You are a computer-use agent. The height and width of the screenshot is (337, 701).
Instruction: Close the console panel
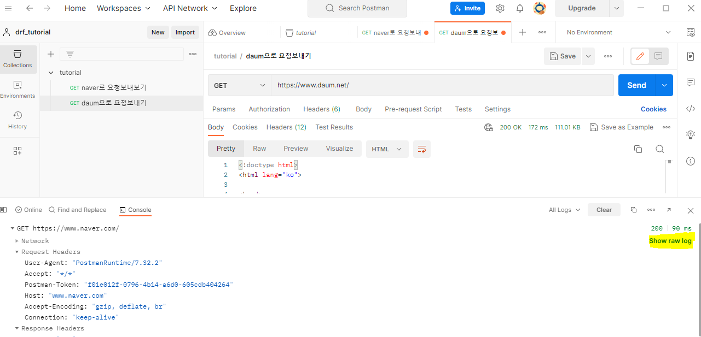(x=691, y=210)
